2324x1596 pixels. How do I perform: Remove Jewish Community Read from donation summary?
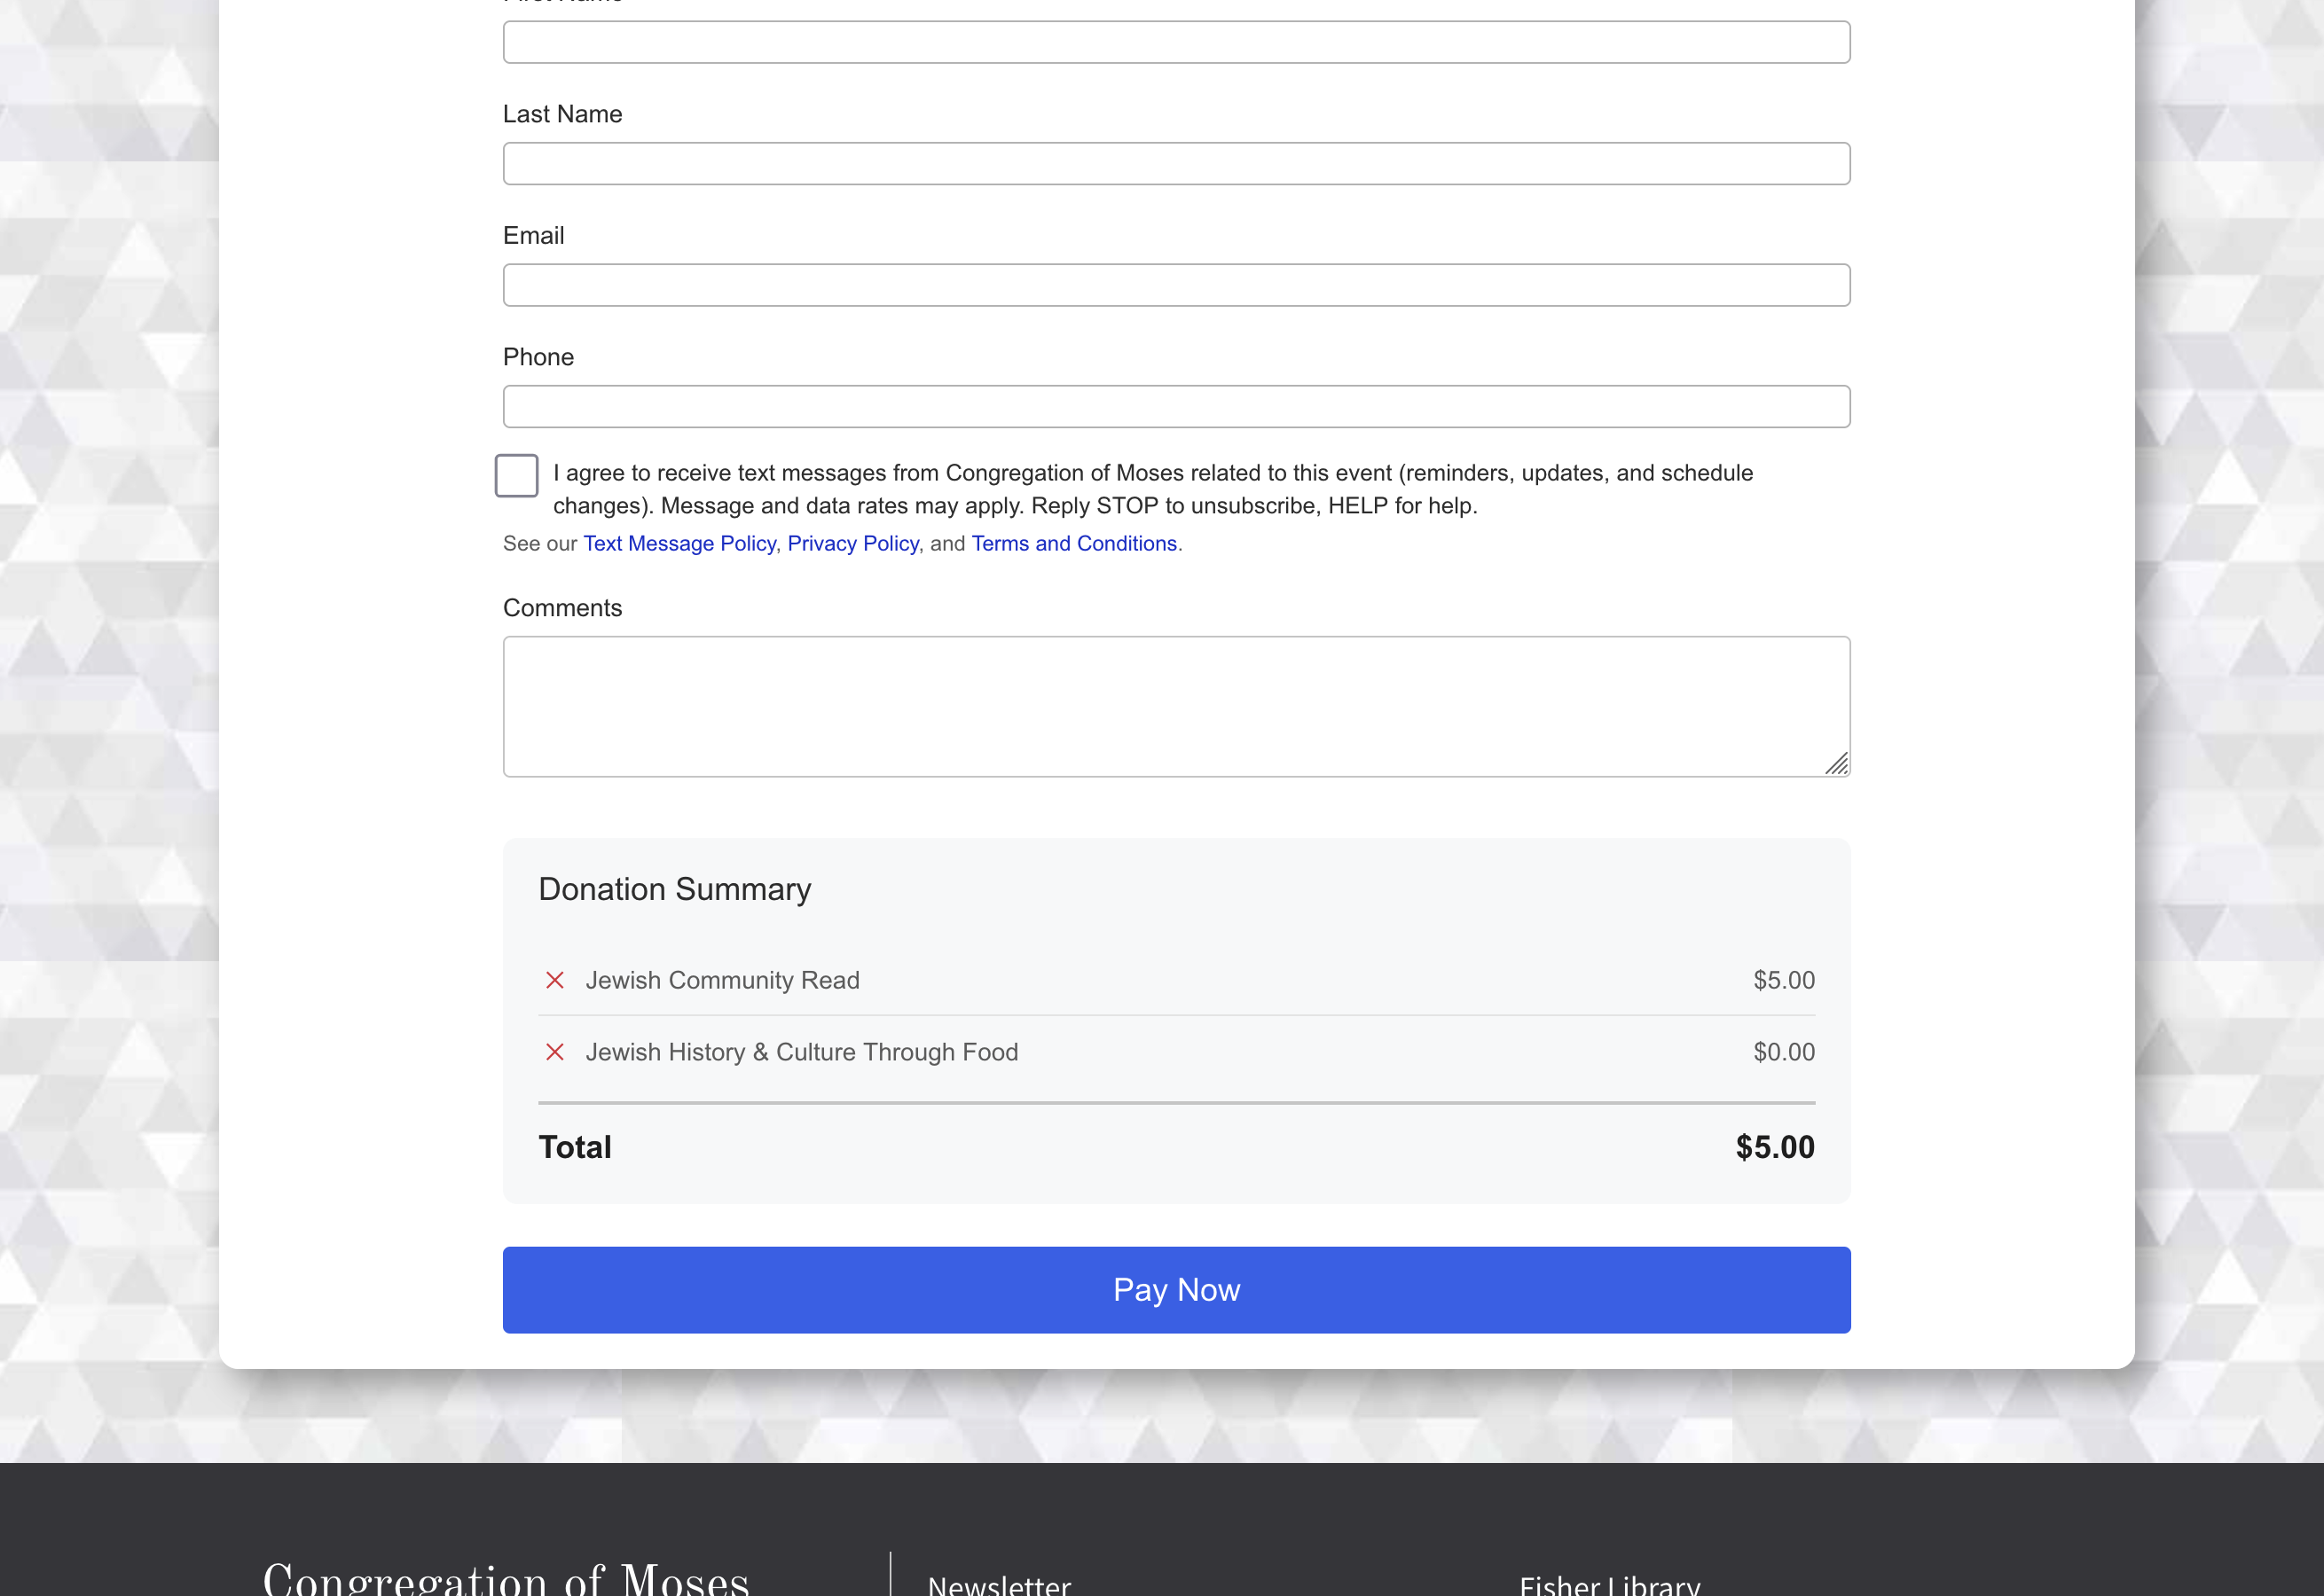pos(554,980)
